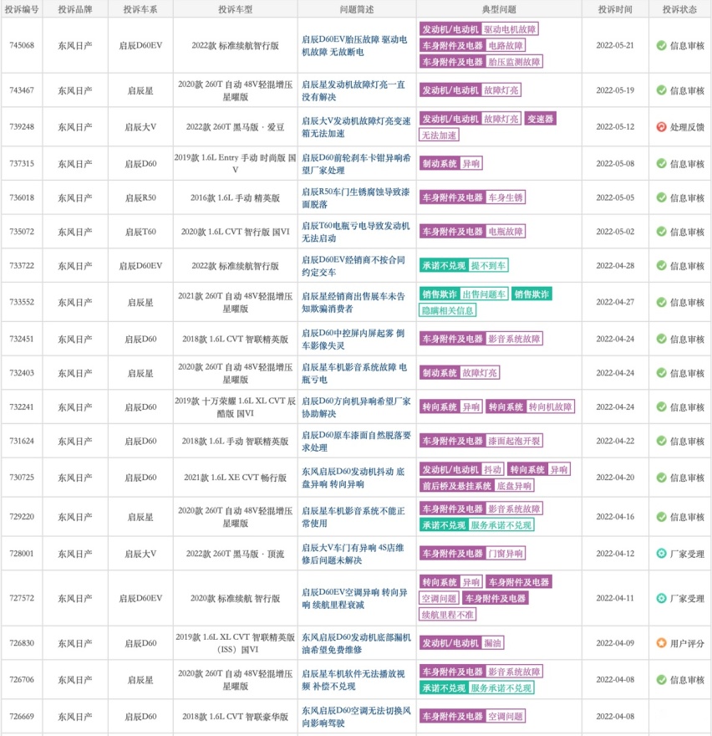Click the green '提不到车' tag
The width and height of the screenshot is (712, 736).
click(488, 266)
